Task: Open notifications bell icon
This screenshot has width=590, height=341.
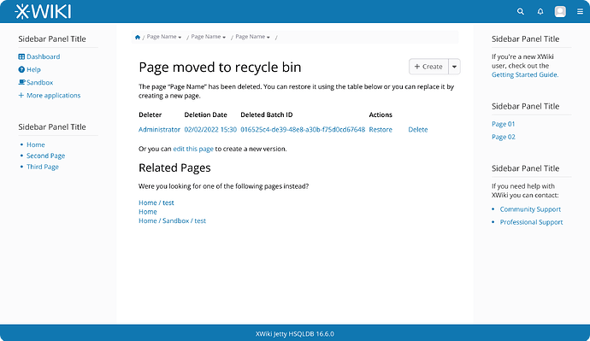Action: tap(540, 12)
